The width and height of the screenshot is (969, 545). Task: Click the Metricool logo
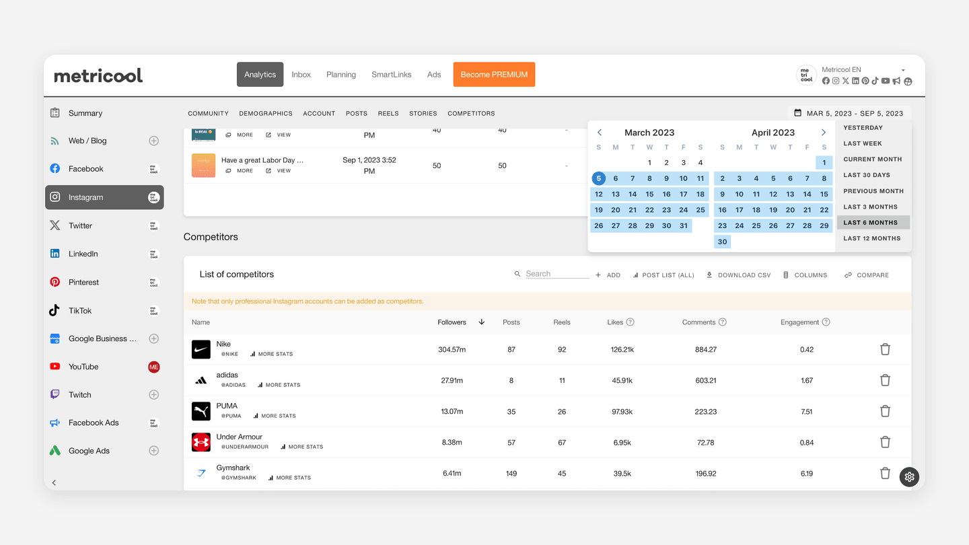tap(98, 75)
